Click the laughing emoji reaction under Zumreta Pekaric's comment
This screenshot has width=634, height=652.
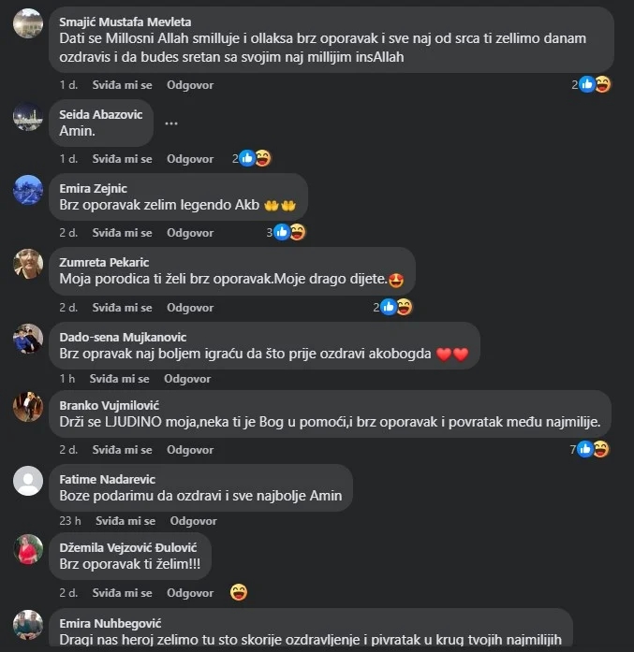pos(405,307)
